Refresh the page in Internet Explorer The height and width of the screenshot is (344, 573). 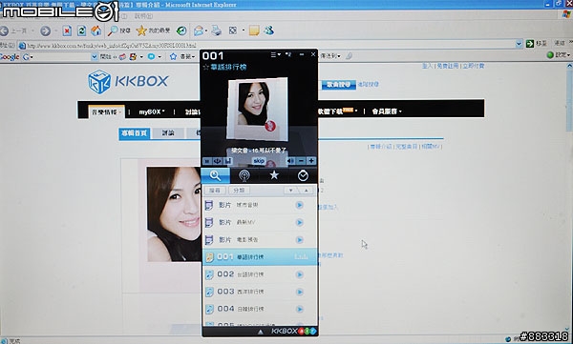pos(81,30)
